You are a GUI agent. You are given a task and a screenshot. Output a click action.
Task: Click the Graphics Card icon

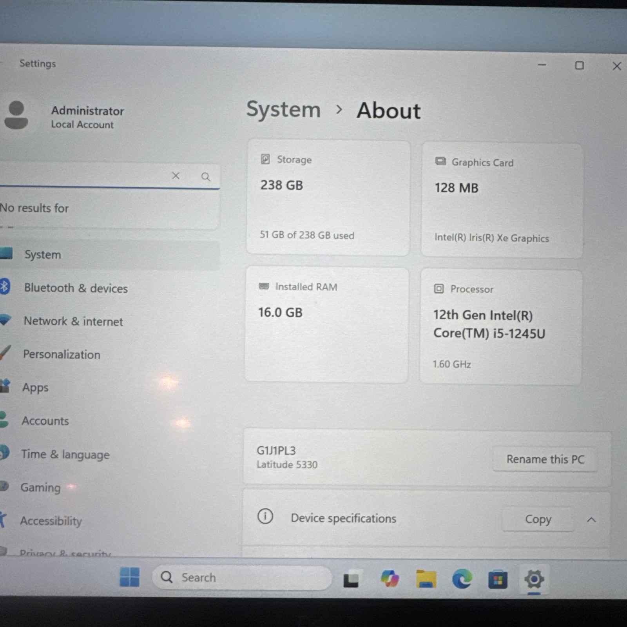pos(440,161)
